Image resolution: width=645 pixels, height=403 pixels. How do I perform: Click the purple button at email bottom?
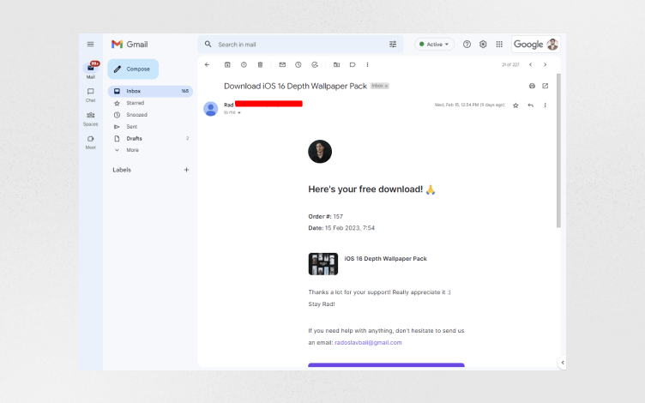click(x=386, y=364)
